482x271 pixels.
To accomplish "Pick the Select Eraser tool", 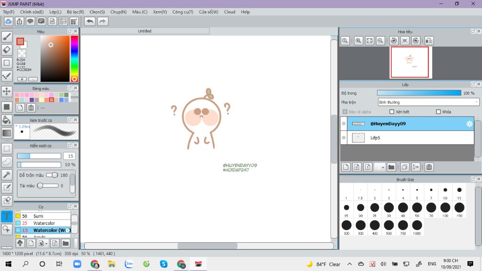I will coord(7,200).
